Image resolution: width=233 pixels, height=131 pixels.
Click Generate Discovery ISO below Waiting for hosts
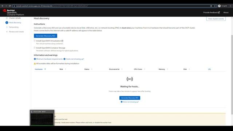tap(130, 98)
